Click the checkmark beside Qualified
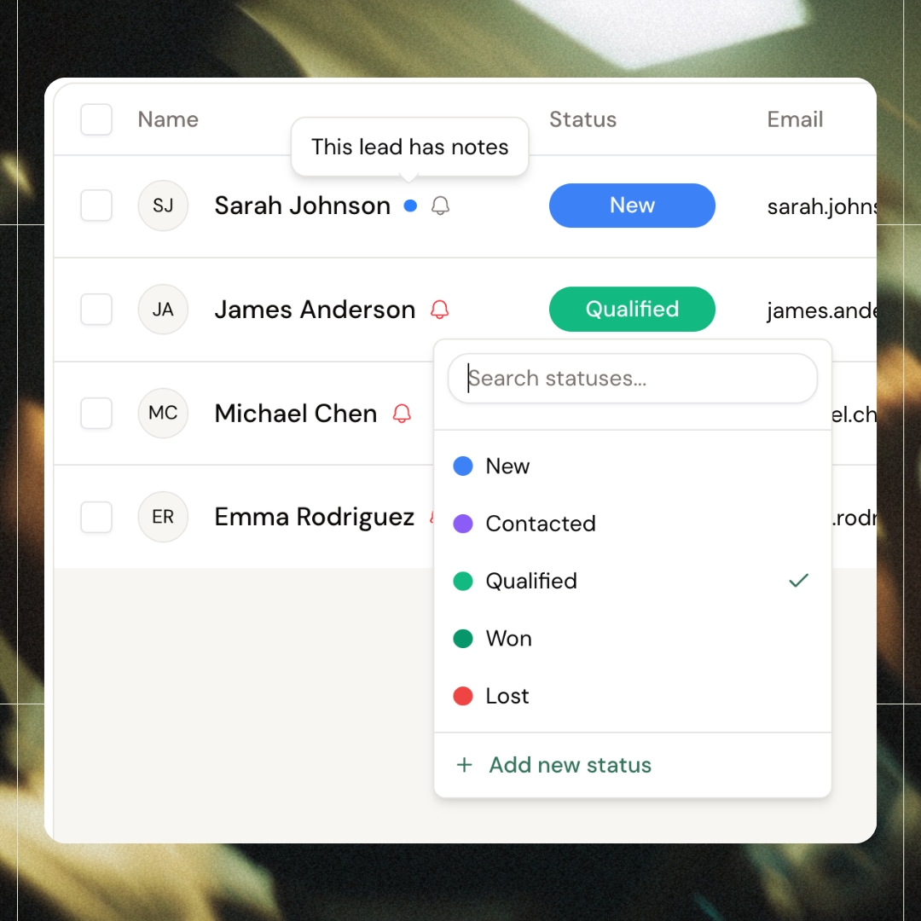921x921 pixels. pos(799,581)
